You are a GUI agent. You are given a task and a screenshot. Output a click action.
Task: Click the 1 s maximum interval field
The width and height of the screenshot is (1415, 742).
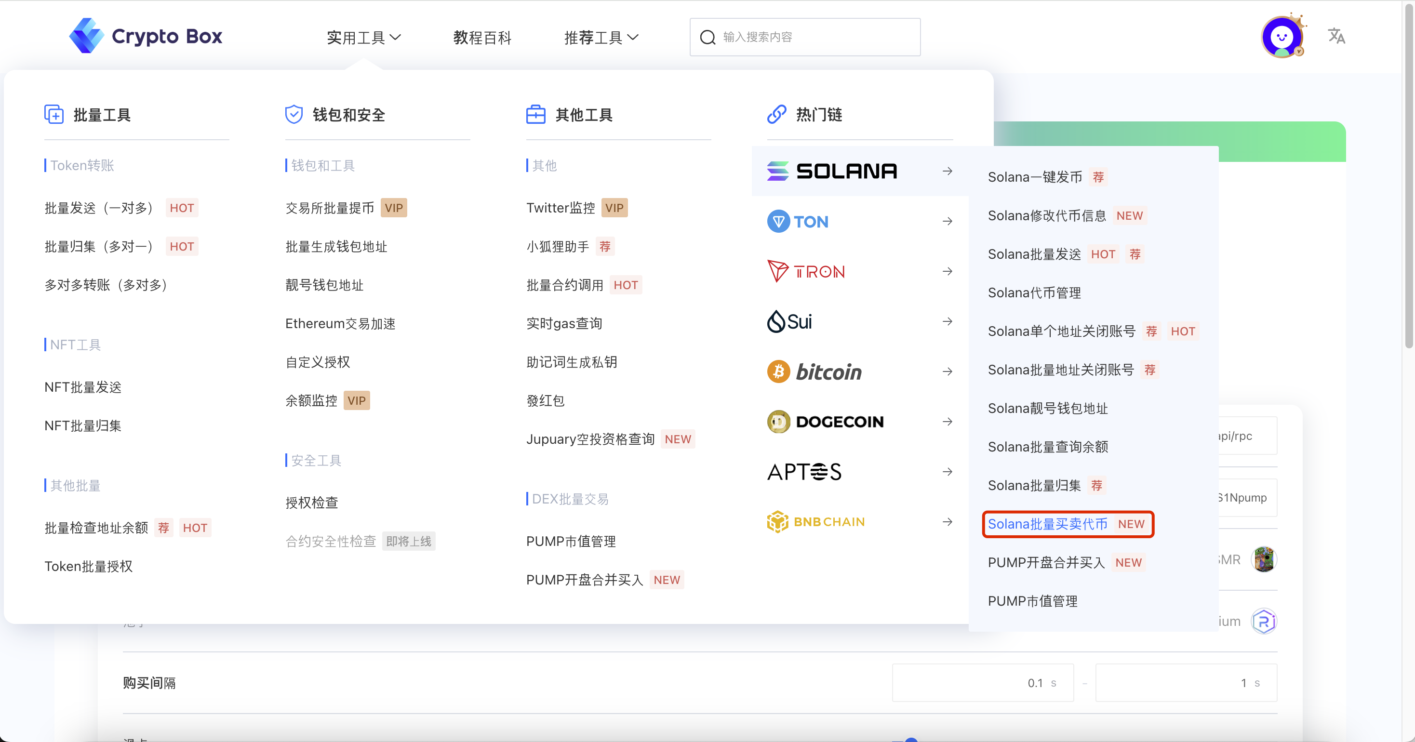pos(1186,683)
